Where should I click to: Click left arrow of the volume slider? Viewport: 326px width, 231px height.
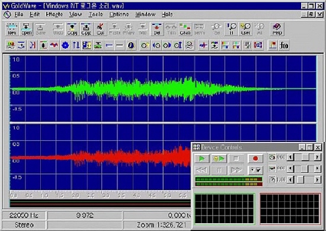290,157
